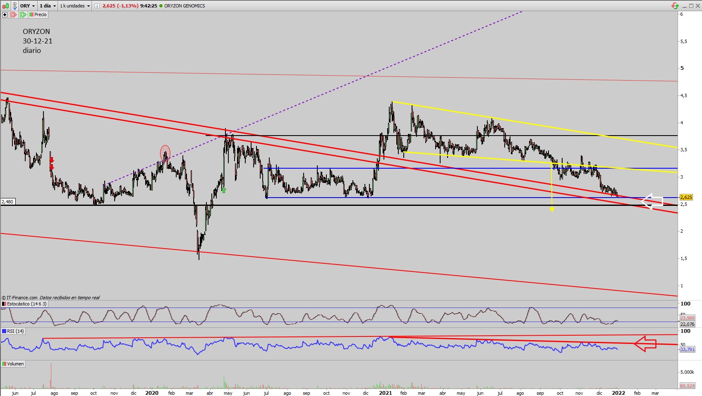This screenshot has height=396, width=702.
Task: Click the red-green refresh arrows icon
Action: [x=675, y=6]
